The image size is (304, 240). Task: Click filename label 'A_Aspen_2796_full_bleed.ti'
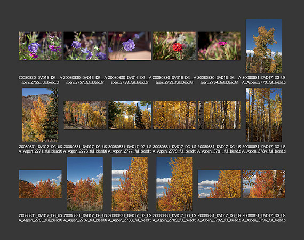coord(263,220)
